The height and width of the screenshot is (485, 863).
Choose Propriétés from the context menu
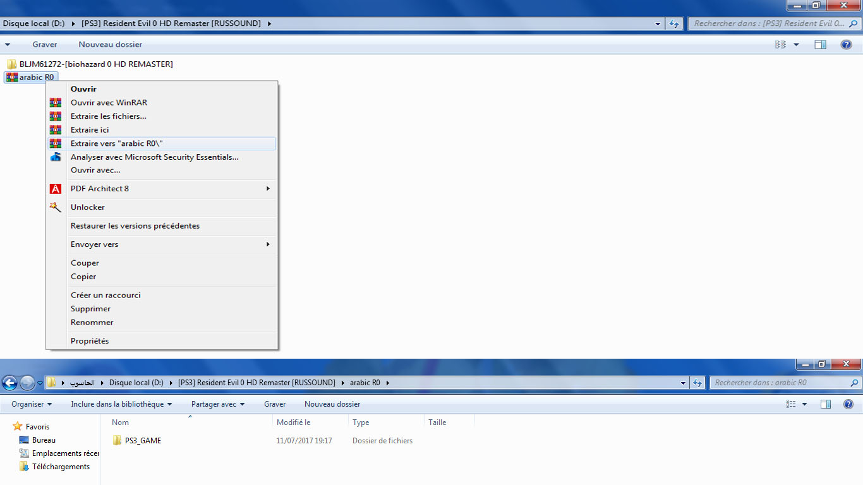pos(90,341)
